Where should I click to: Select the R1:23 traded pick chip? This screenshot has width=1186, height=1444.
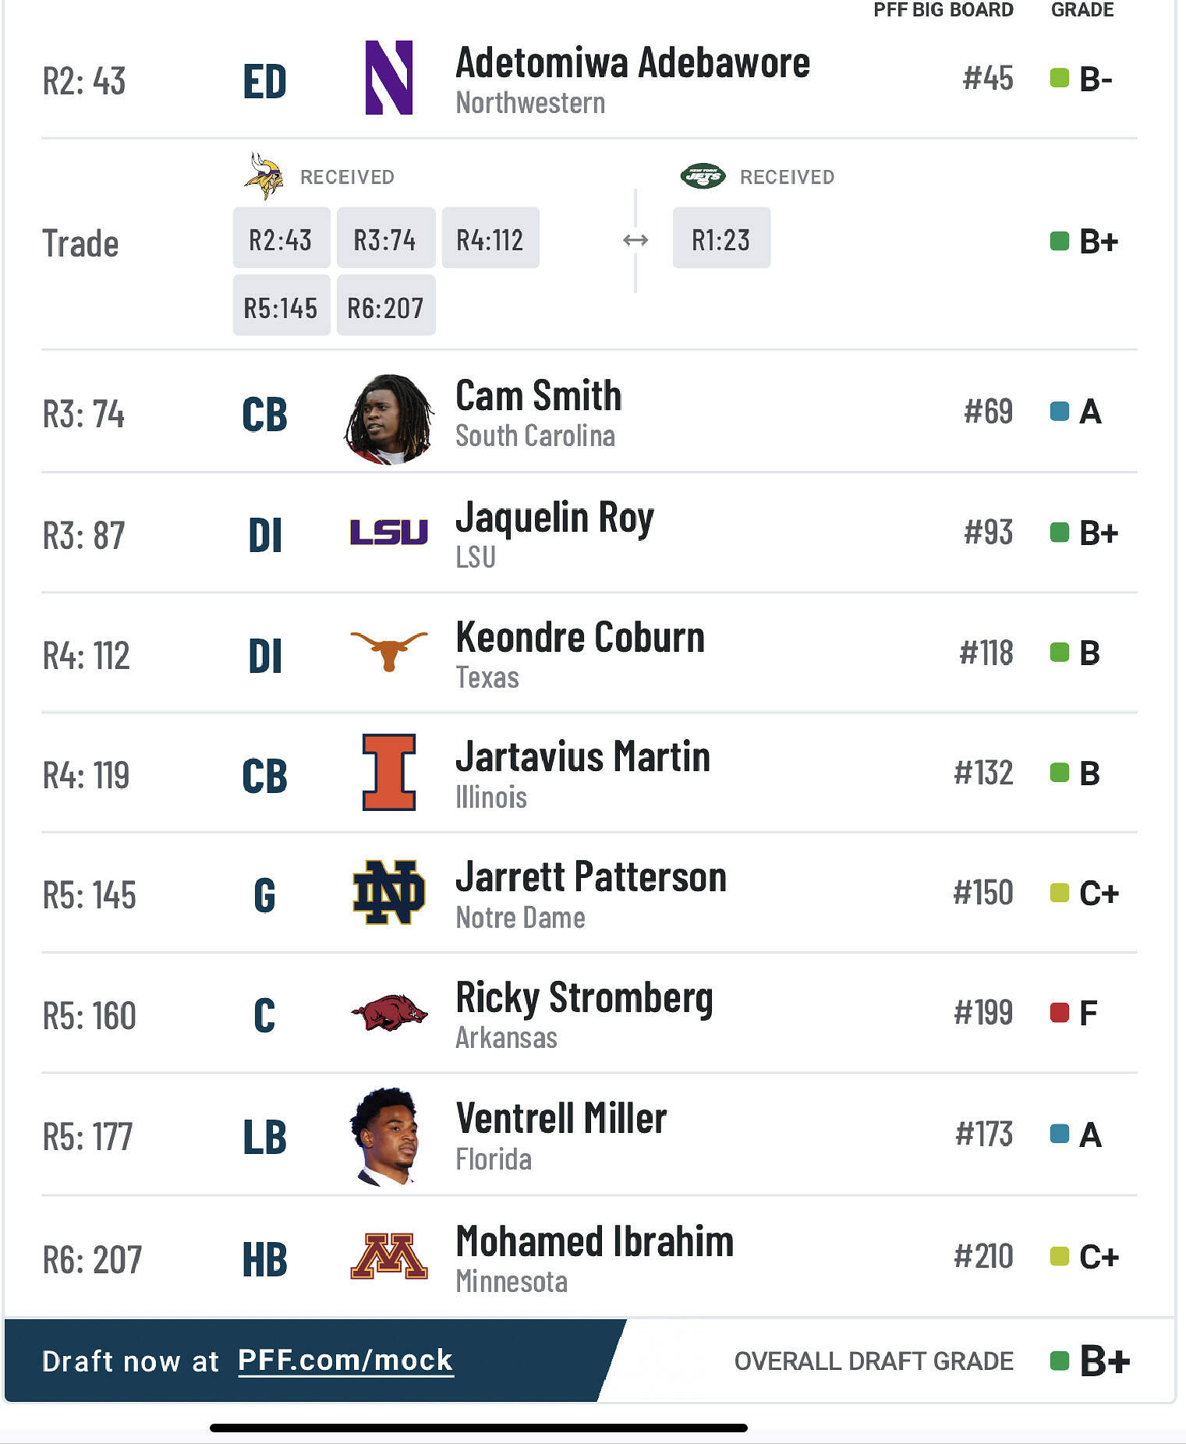tap(721, 239)
